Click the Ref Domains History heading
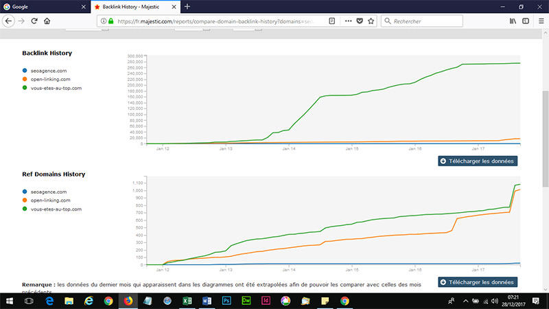The width and height of the screenshot is (549, 309). pos(54,174)
